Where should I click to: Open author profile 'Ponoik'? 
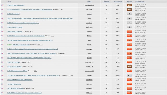[x=89, y=36]
